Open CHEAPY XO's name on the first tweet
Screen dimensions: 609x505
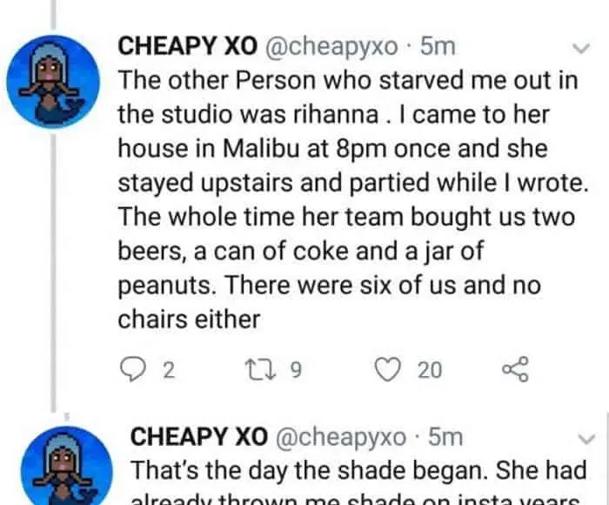pos(182,46)
